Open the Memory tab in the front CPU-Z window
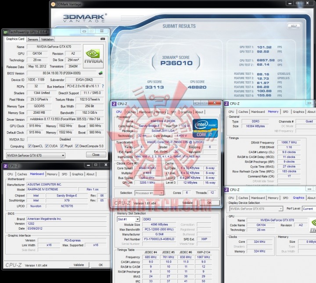The width and height of the screenshot is (316, 283). [x=161, y=112]
